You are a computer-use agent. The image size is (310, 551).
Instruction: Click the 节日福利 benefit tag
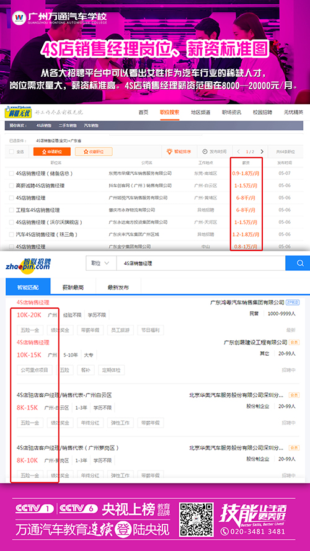[x=151, y=330]
